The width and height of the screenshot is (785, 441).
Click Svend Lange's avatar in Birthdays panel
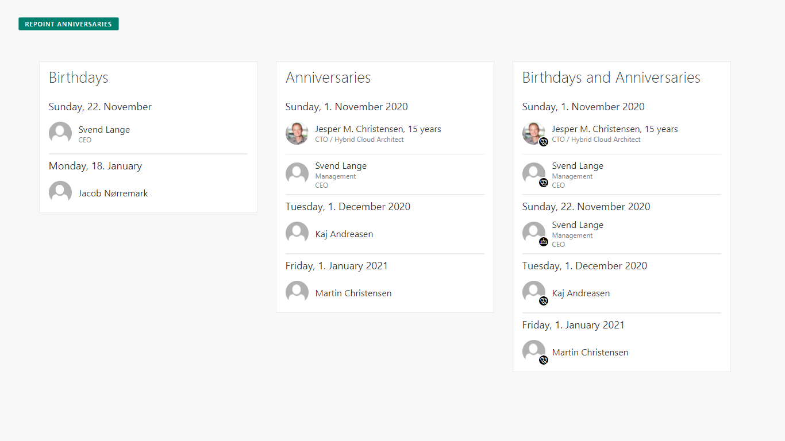(x=60, y=133)
